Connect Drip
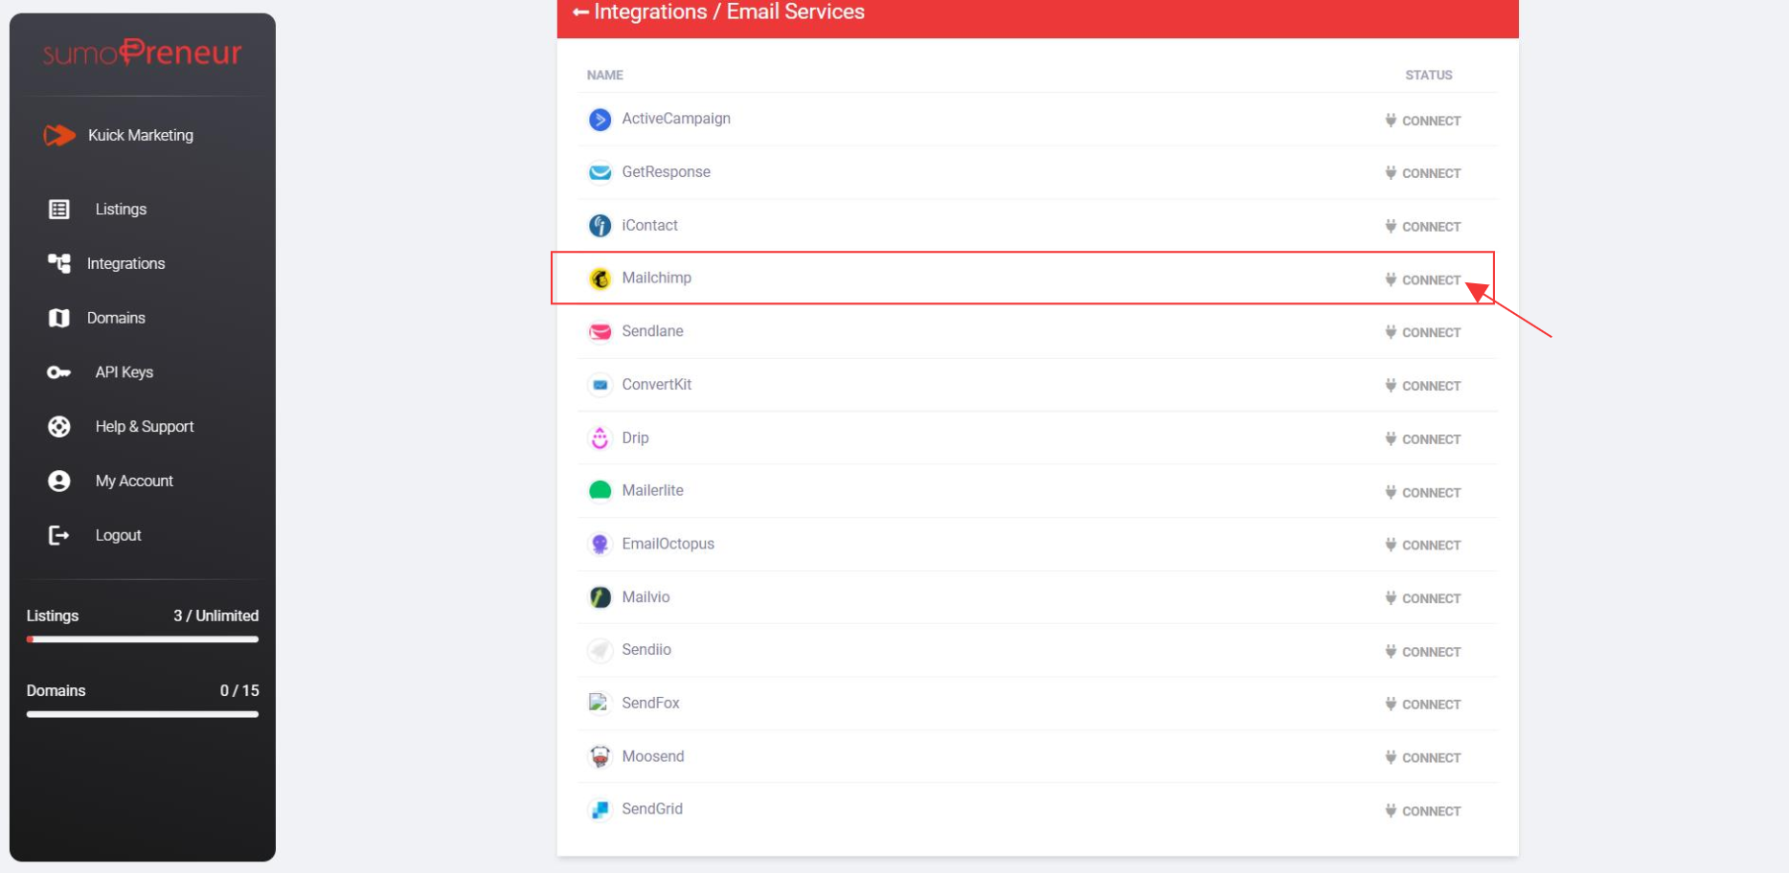The image size is (1789, 873). click(x=1423, y=439)
